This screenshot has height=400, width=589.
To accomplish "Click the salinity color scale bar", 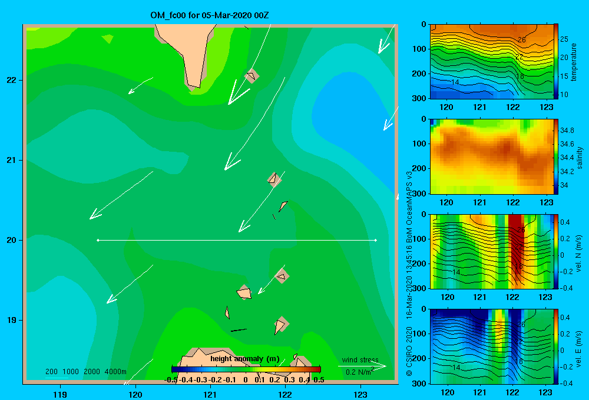I will point(556,156).
